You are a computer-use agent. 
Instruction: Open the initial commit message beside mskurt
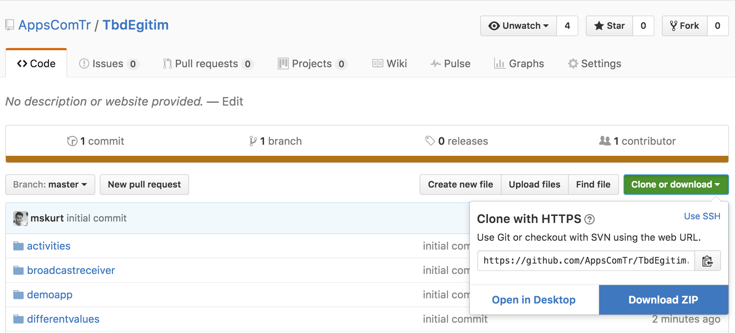click(96, 218)
